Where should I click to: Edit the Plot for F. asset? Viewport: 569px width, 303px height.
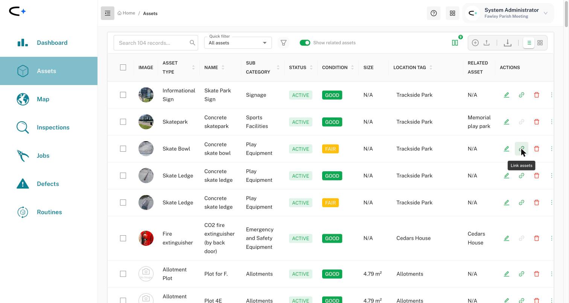(507, 274)
